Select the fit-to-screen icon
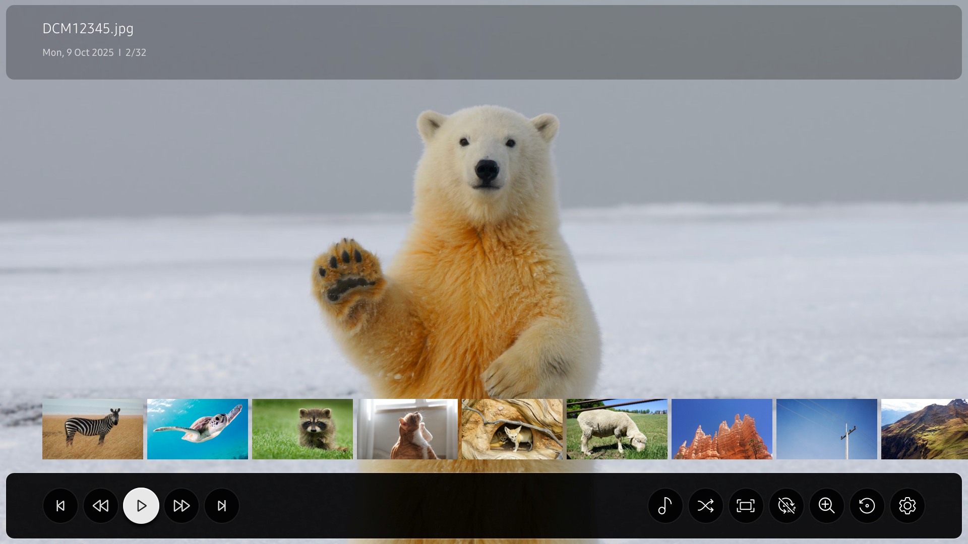 [746, 506]
